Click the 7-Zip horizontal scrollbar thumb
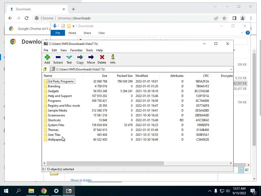261x196 pixels. point(105,163)
